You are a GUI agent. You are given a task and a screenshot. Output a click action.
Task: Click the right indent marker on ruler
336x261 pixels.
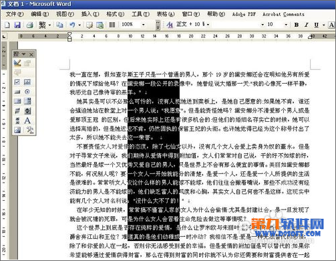pos(310,37)
